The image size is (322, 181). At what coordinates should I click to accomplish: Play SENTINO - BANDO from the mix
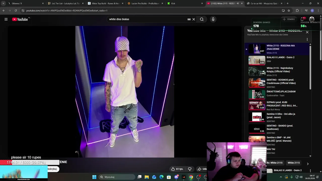(x=278, y=129)
